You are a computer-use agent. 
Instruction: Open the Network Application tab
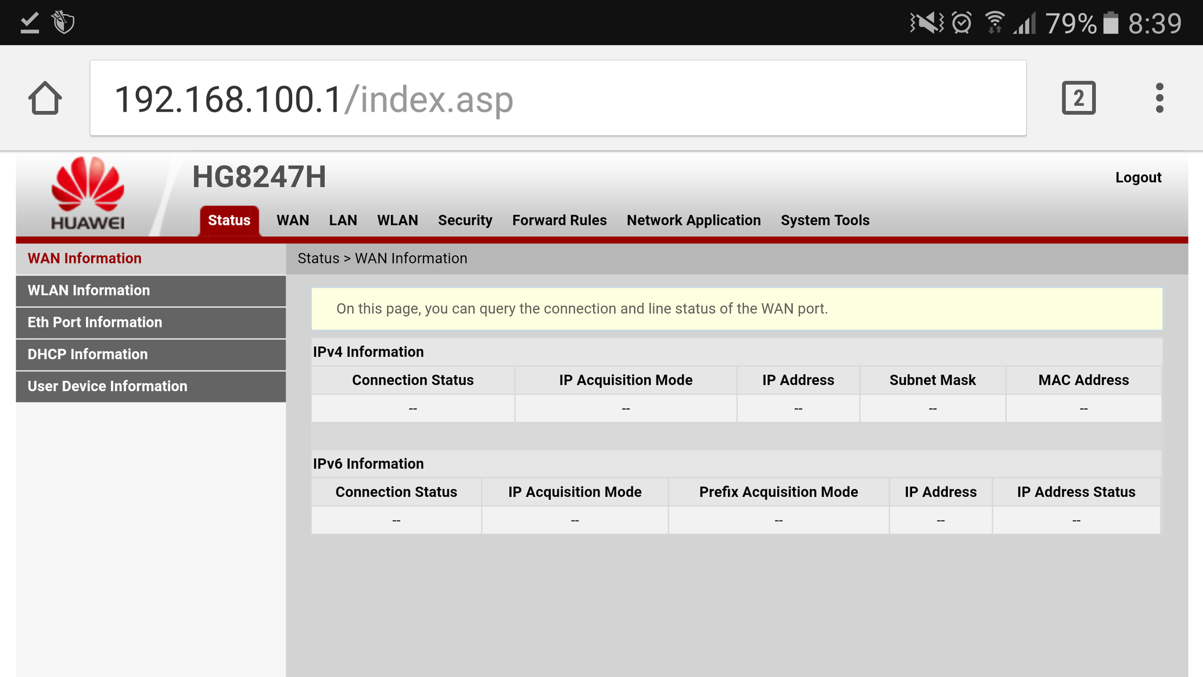coord(694,220)
